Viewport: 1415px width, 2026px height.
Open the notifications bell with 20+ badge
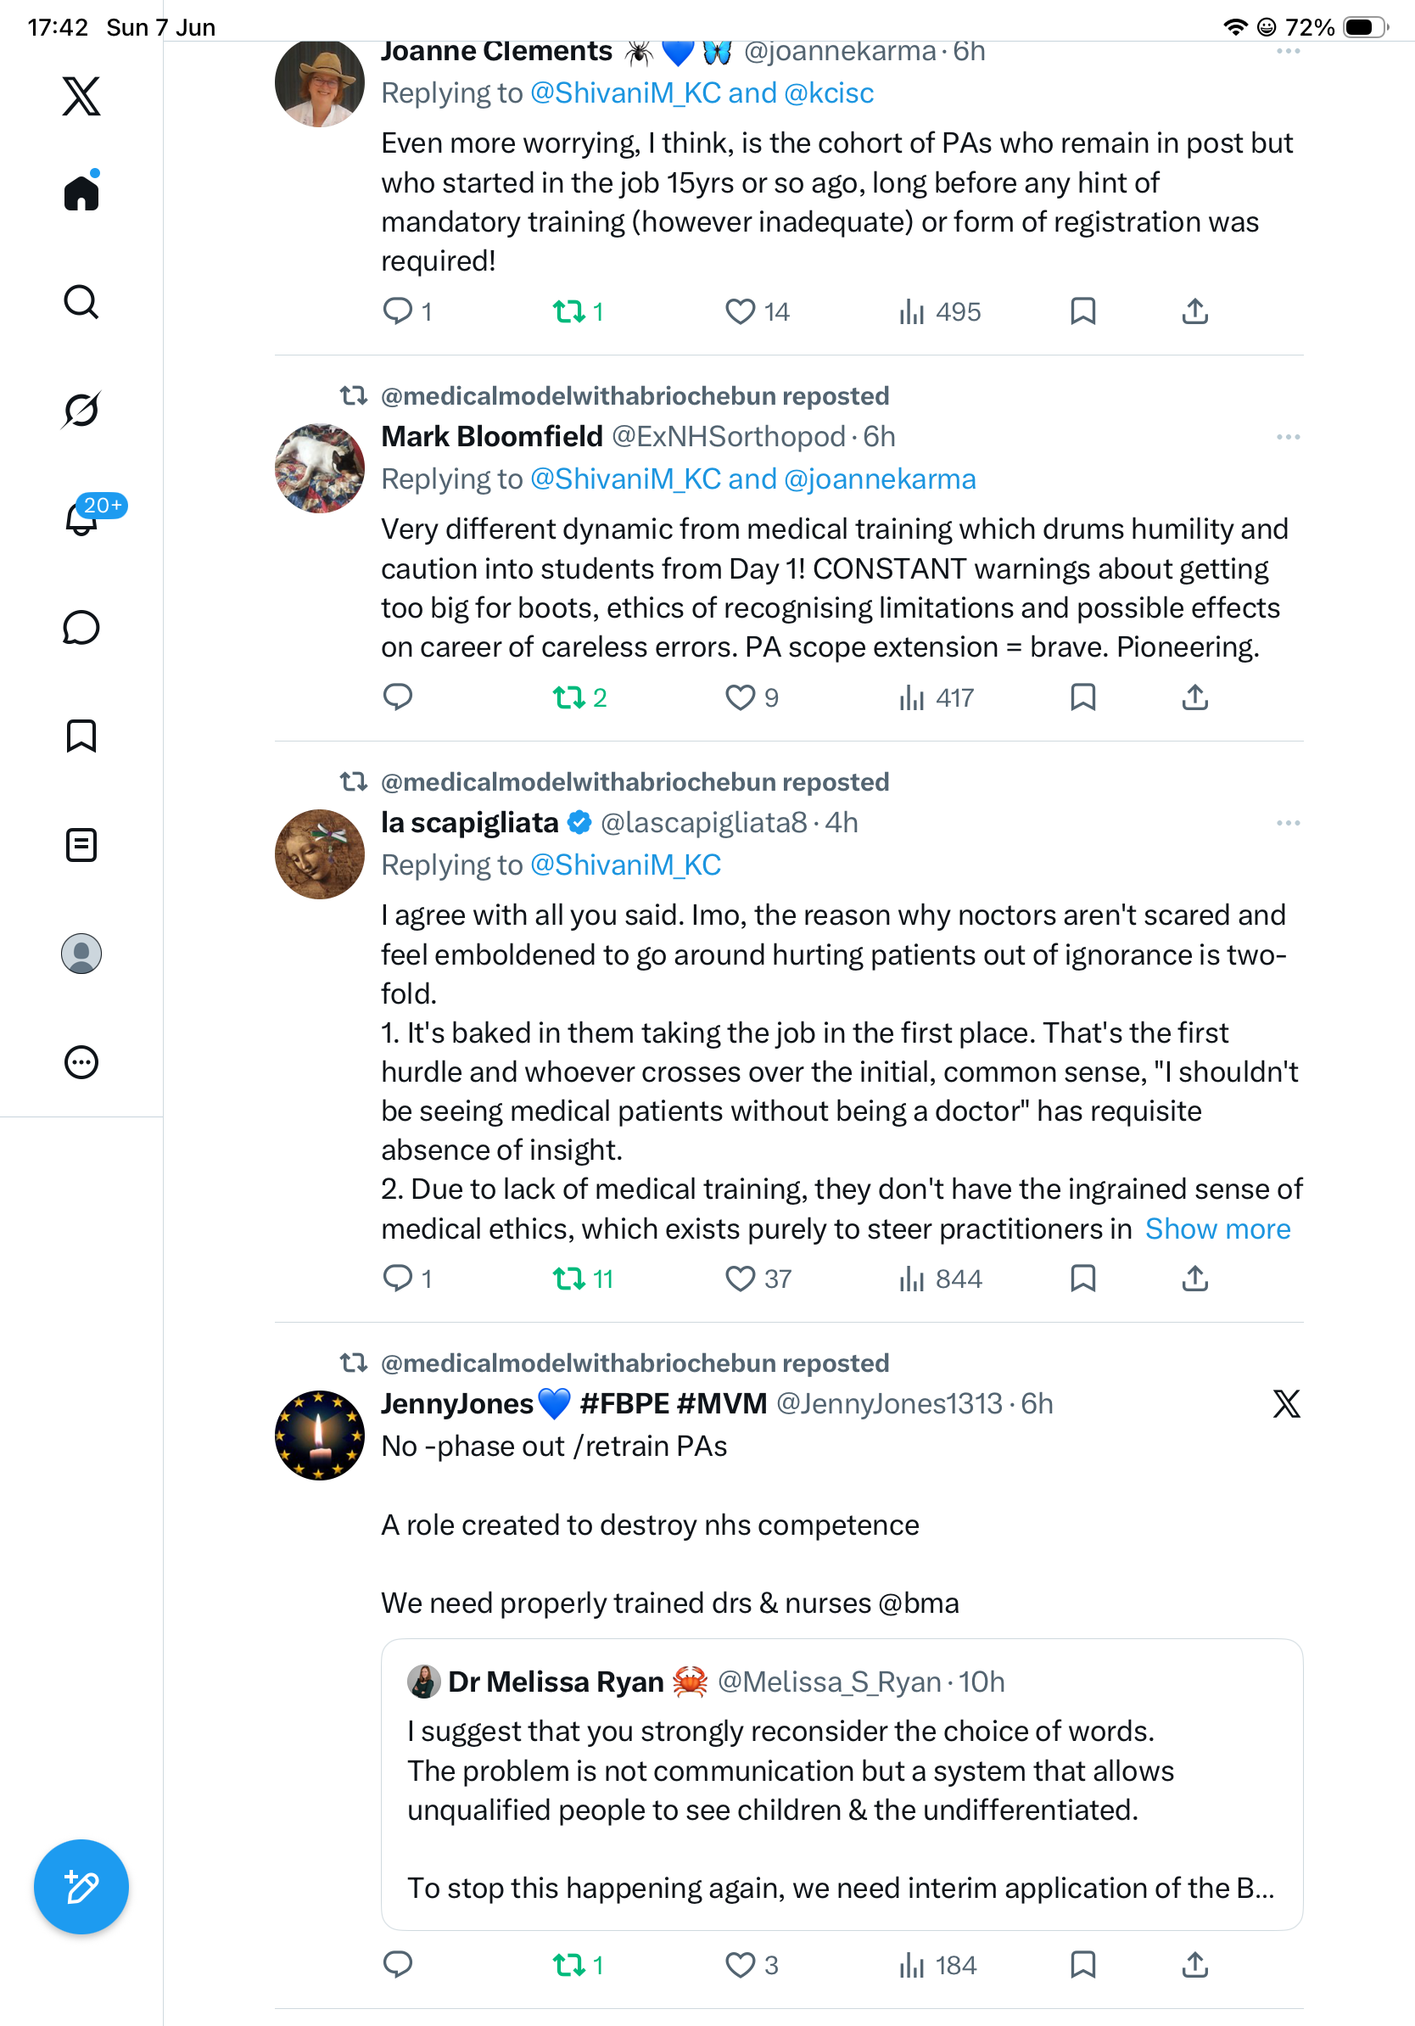[x=81, y=518]
